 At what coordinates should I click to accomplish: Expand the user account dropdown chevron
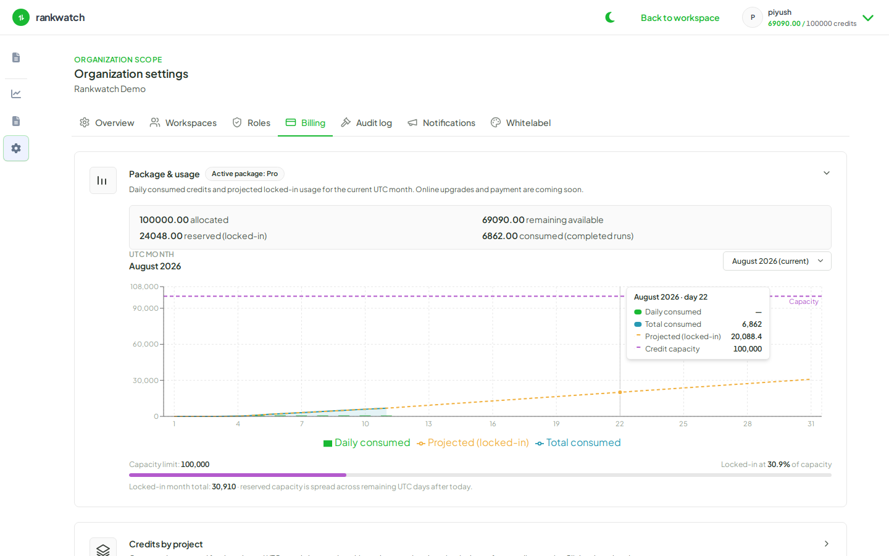[868, 18]
